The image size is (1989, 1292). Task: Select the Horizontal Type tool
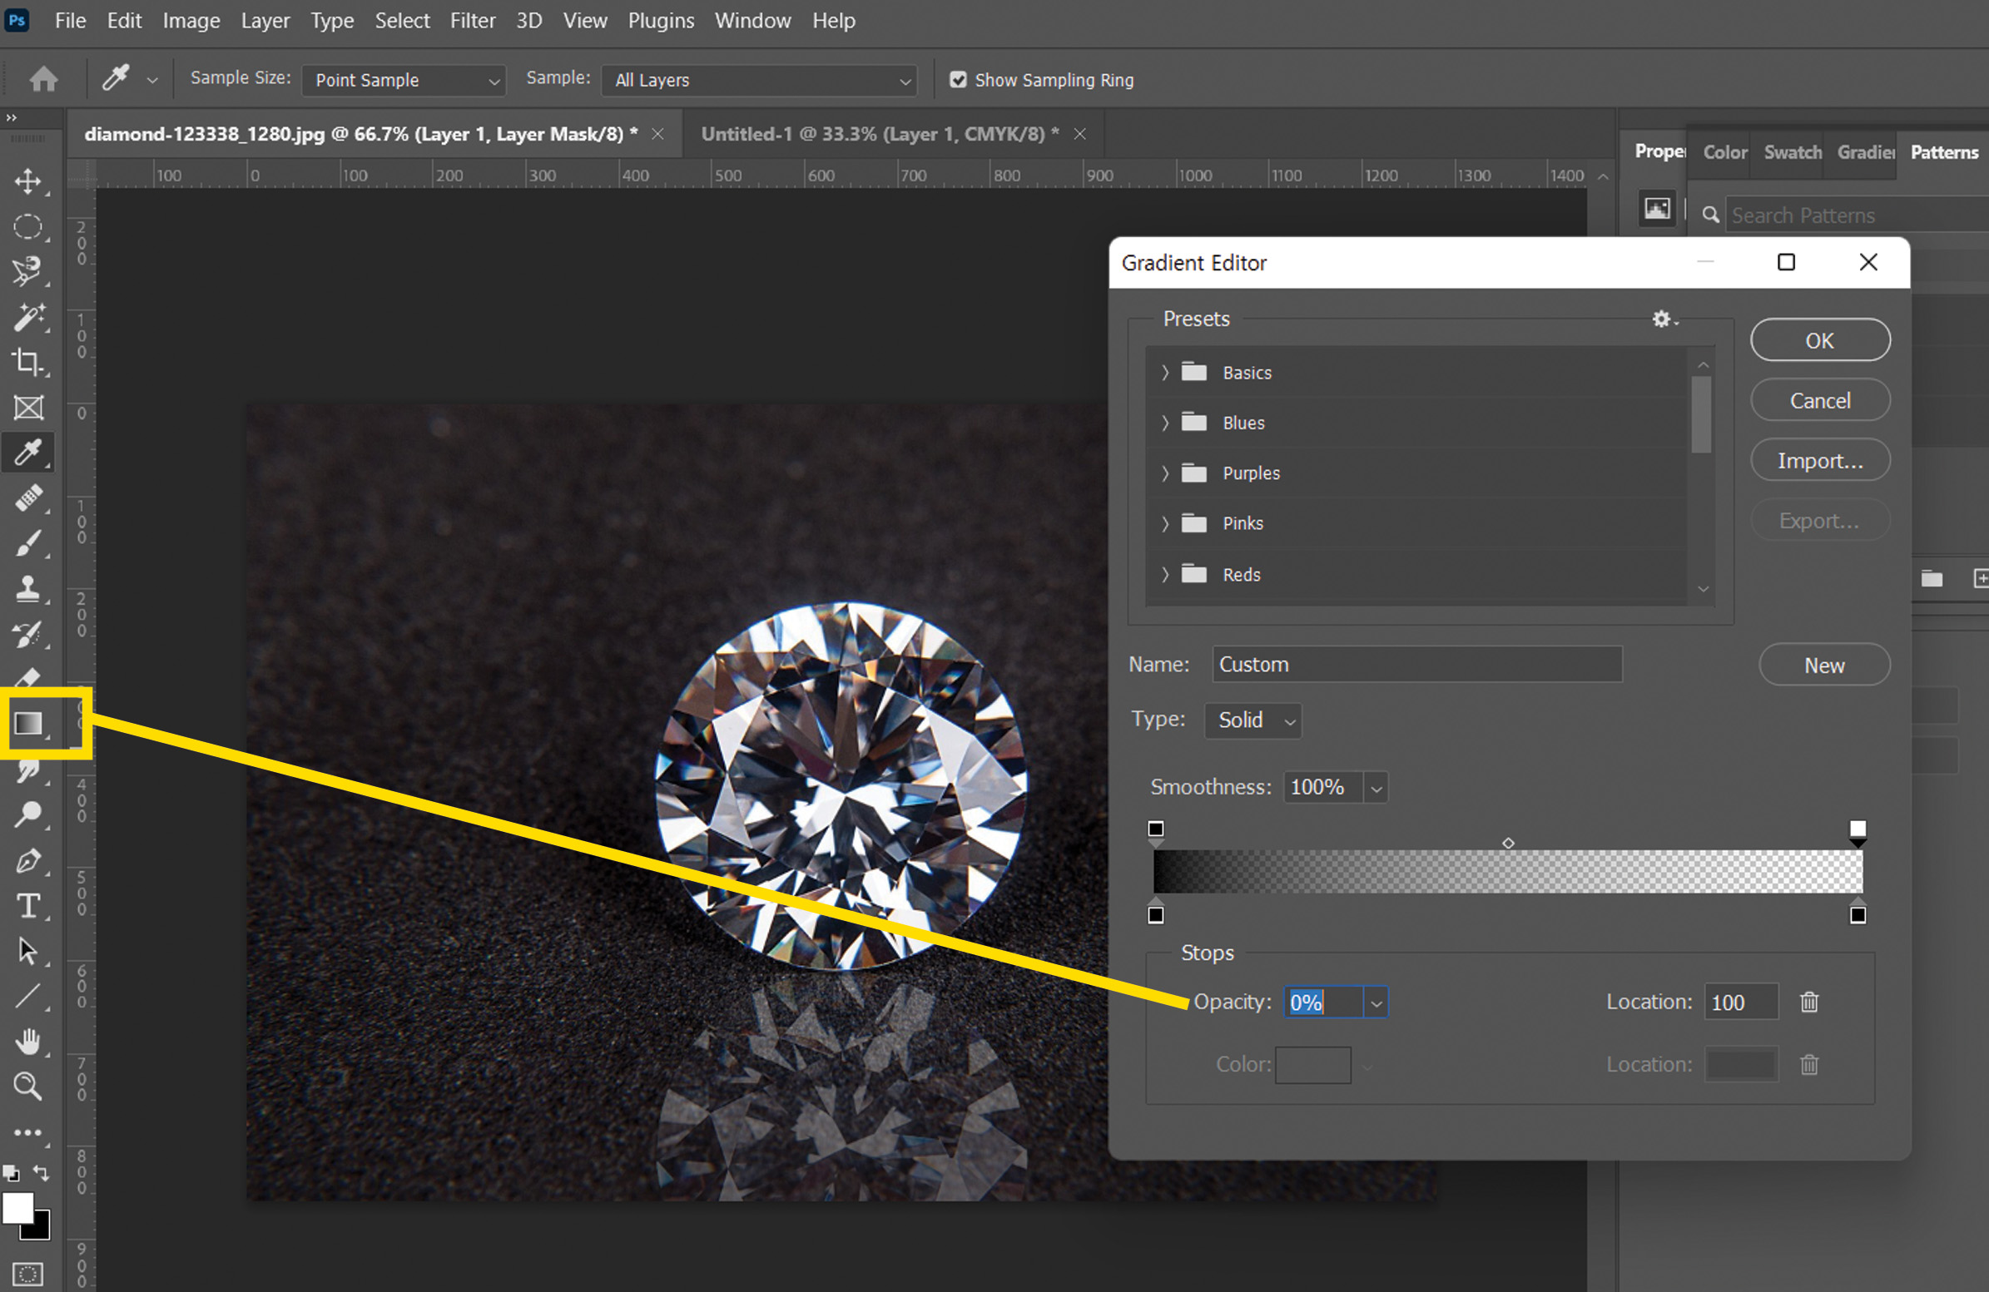(x=28, y=906)
